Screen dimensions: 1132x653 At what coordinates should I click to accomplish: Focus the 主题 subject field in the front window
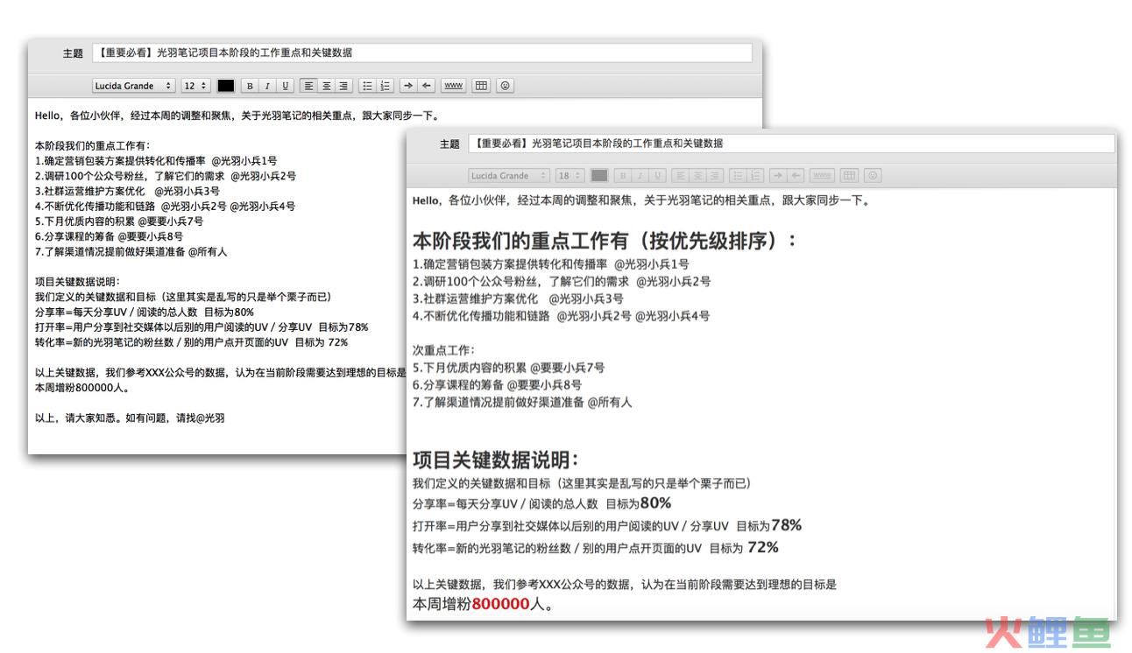[x=791, y=144]
